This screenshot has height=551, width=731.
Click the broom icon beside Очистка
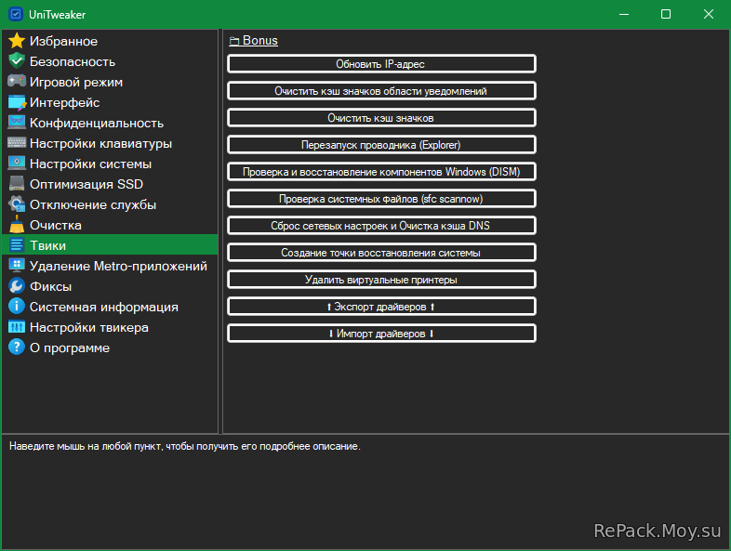pyautogui.click(x=16, y=225)
